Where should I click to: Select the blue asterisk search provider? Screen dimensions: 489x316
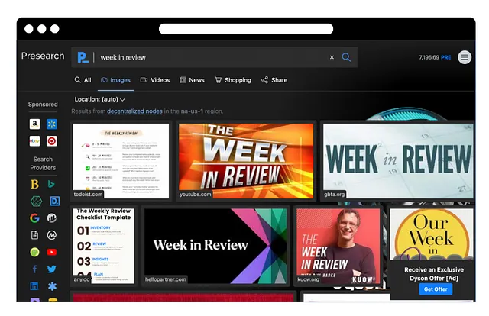[52, 286]
